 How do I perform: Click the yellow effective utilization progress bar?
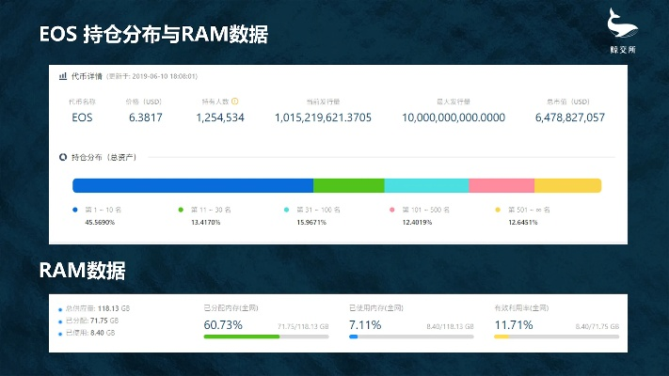(556, 337)
